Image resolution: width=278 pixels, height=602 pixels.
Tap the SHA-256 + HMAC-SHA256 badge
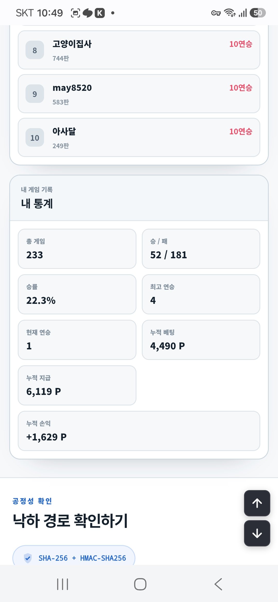click(74, 556)
